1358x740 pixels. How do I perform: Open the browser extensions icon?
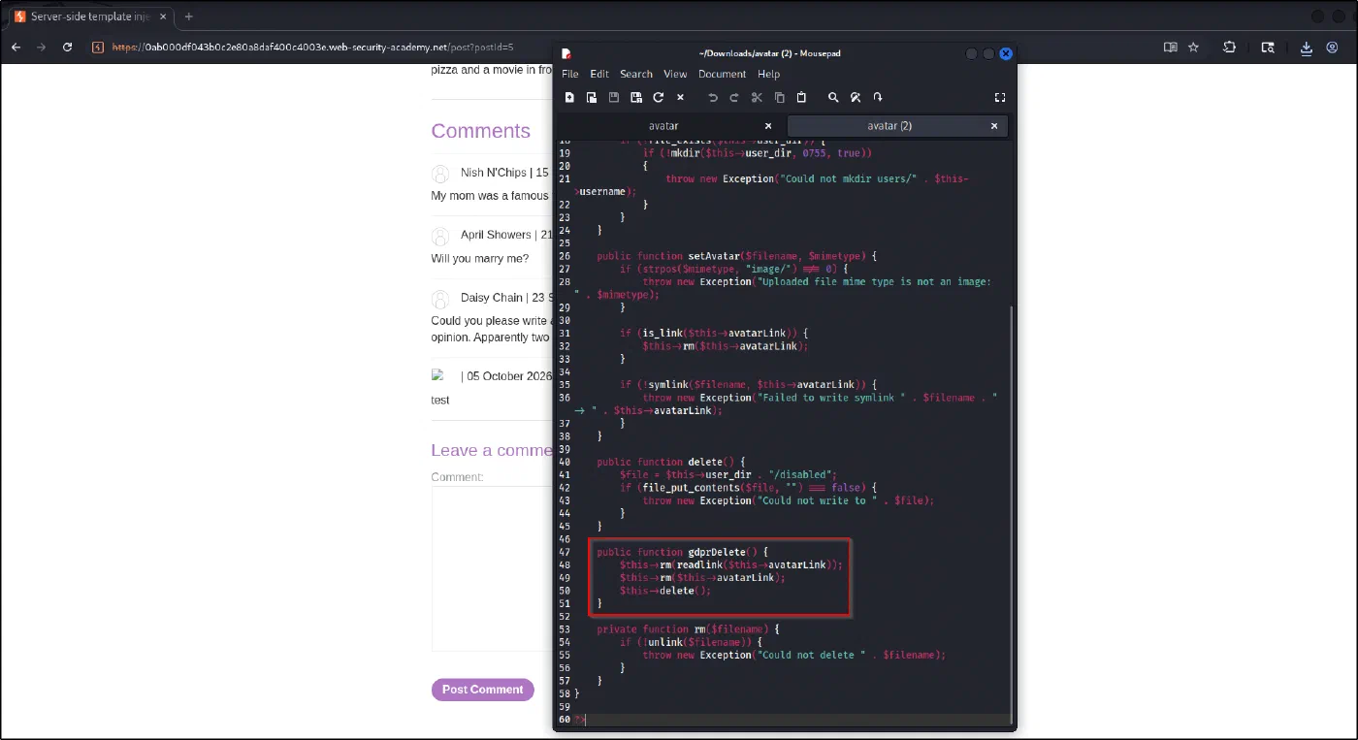click(x=1229, y=47)
